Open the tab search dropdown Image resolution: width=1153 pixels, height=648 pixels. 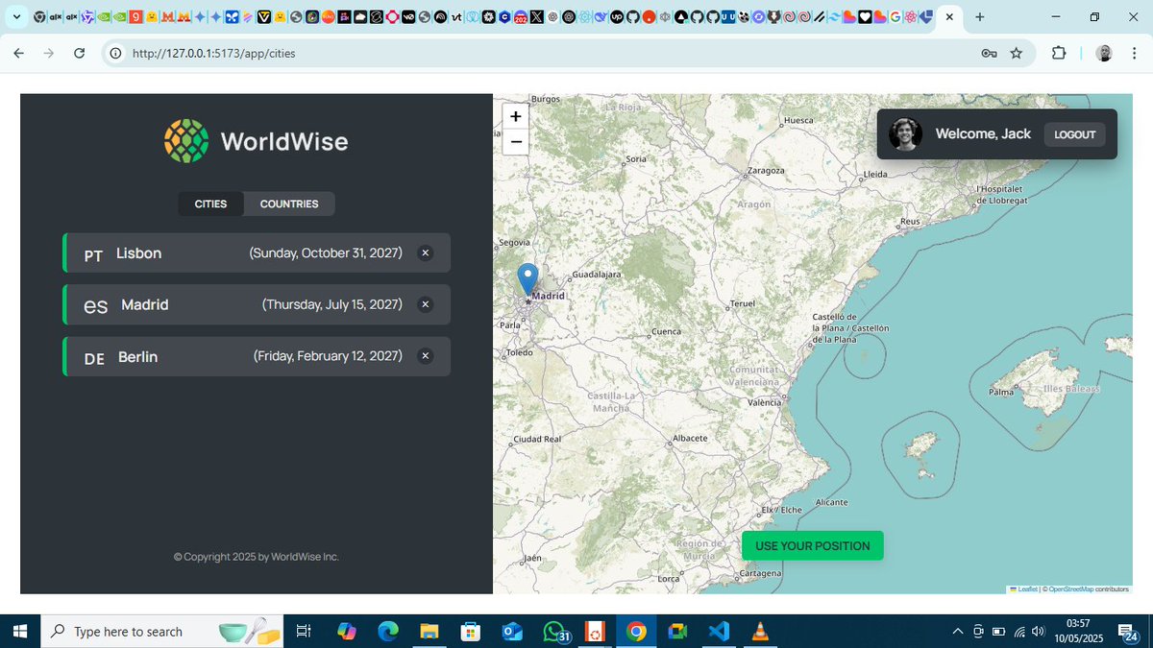pos(16,17)
